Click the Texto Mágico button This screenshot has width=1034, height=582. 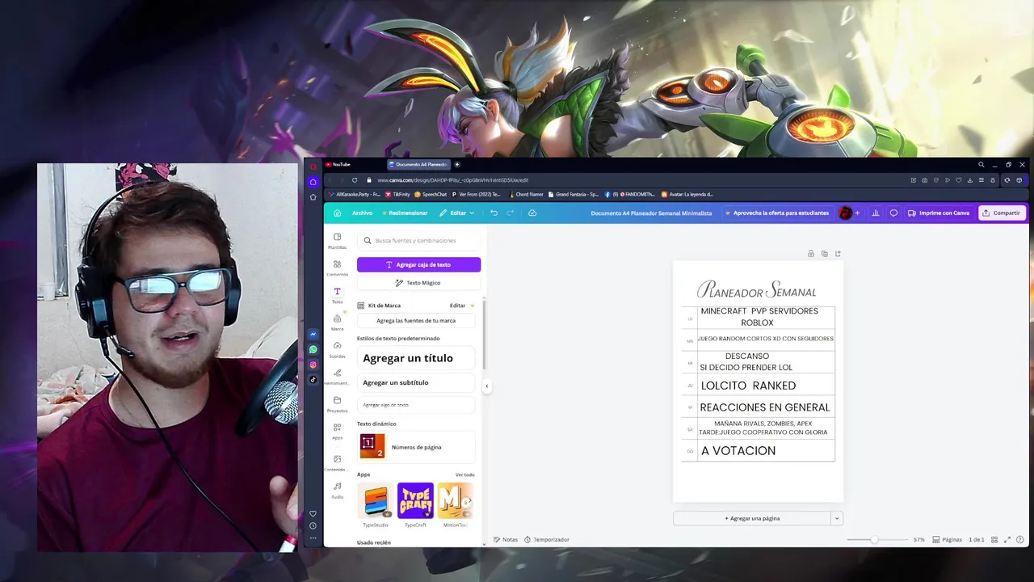click(418, 283)
